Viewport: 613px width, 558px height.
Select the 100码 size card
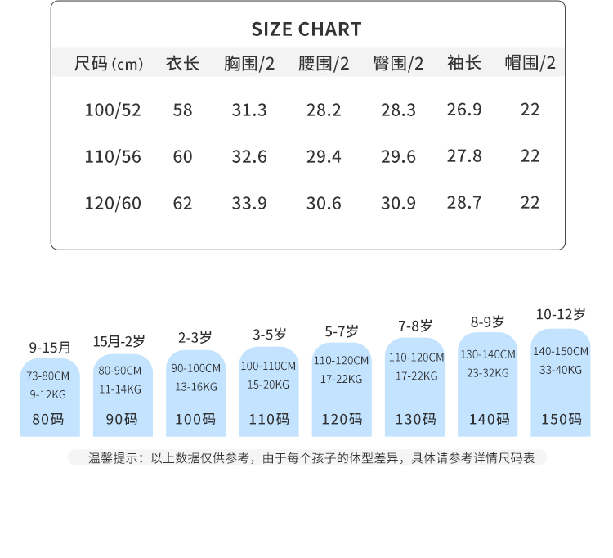[195, 393]
